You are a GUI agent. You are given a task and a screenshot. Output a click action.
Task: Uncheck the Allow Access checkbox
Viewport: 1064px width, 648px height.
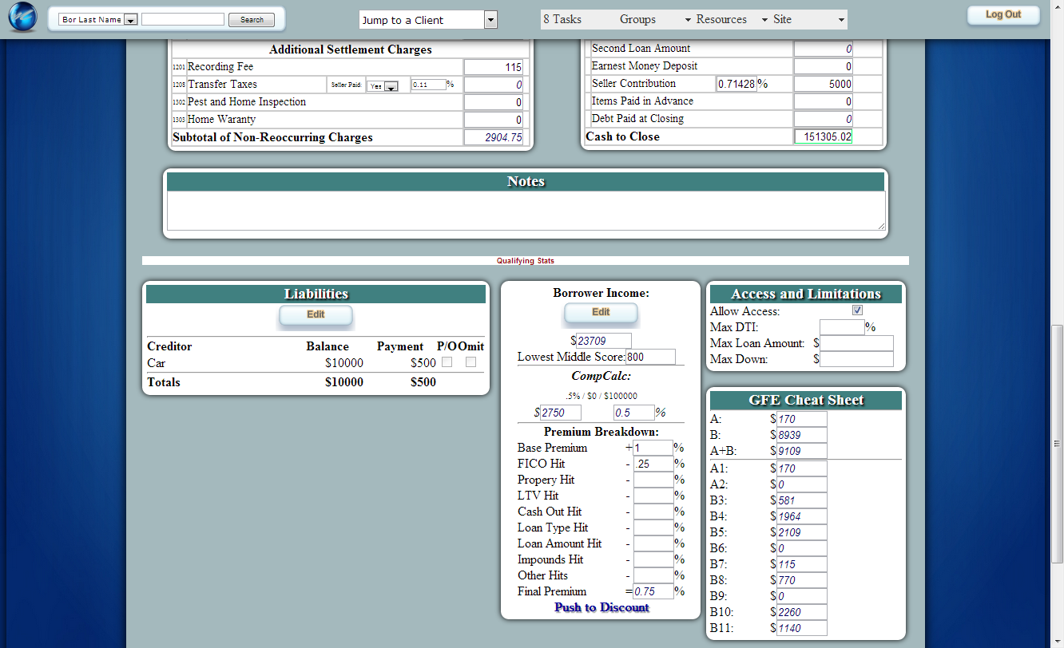(x=857, y=310)
